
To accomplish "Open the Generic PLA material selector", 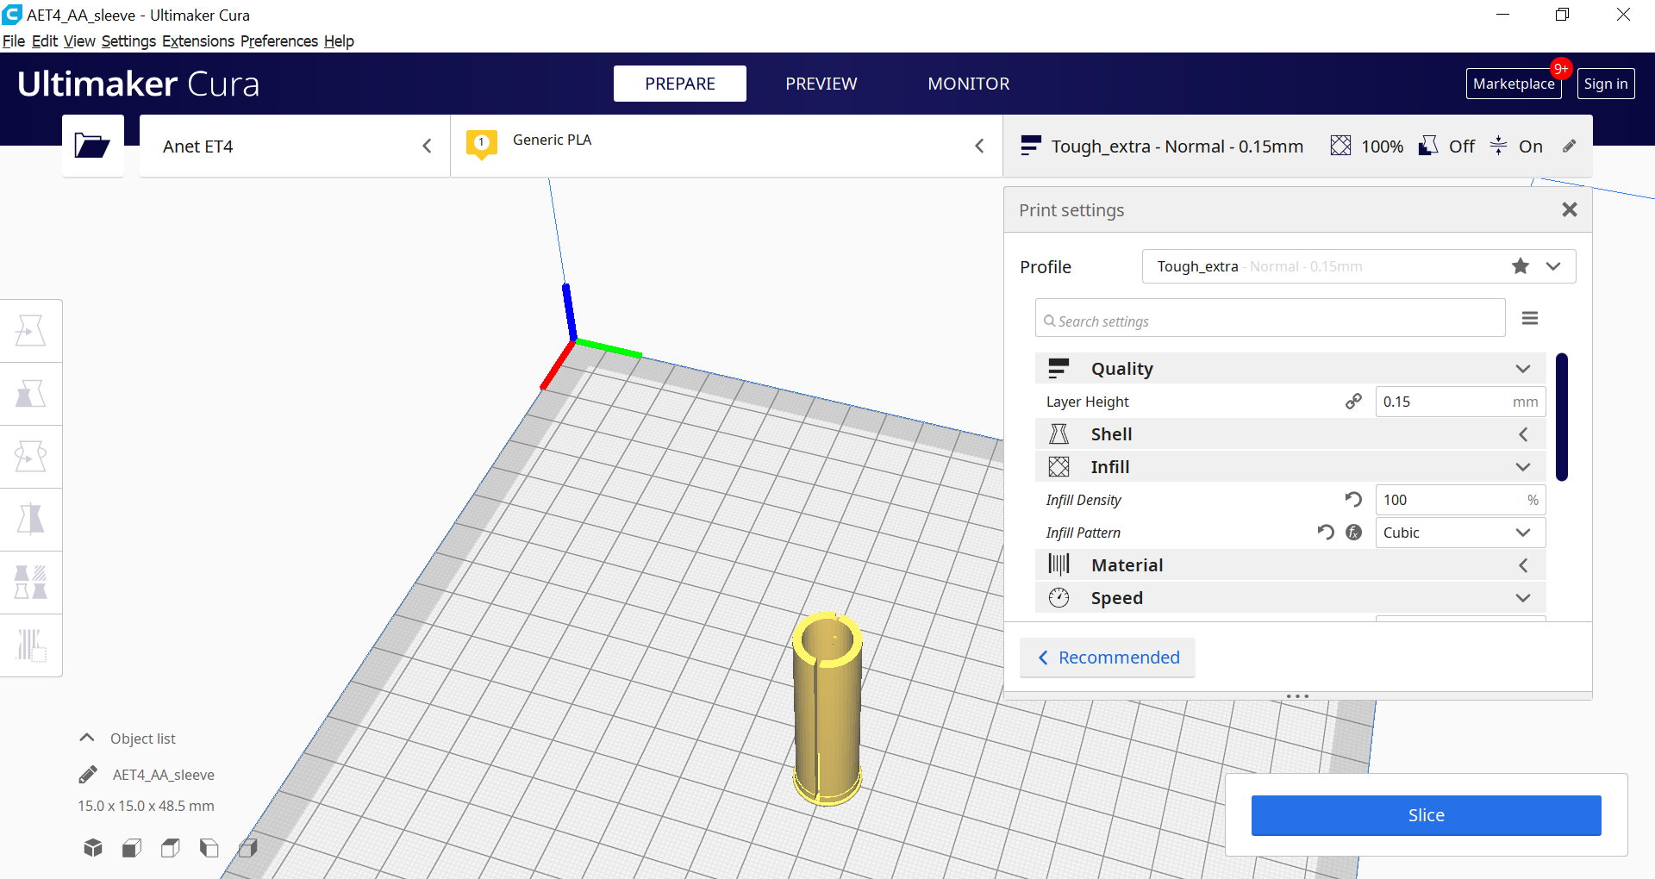I will click(726, 146).
